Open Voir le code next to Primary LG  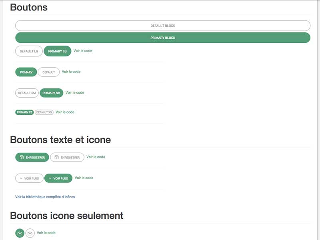tap(83, 51)
